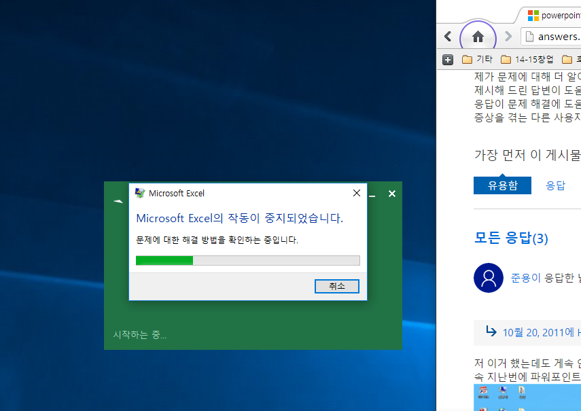
Task: Click the add bookmark plus icon
Action: [x=448, y=60]
